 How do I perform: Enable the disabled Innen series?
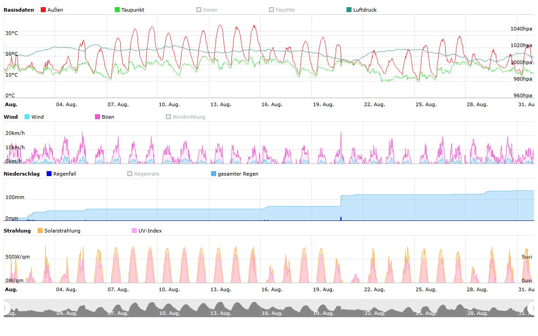point(199,10)
